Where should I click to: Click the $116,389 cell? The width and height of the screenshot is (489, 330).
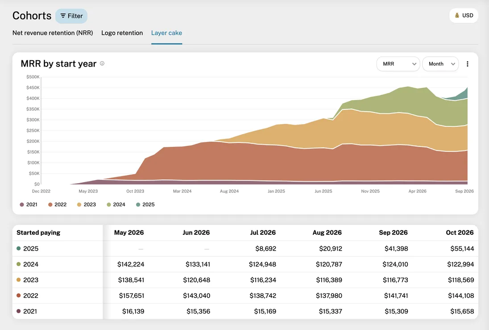coord(329,280)
